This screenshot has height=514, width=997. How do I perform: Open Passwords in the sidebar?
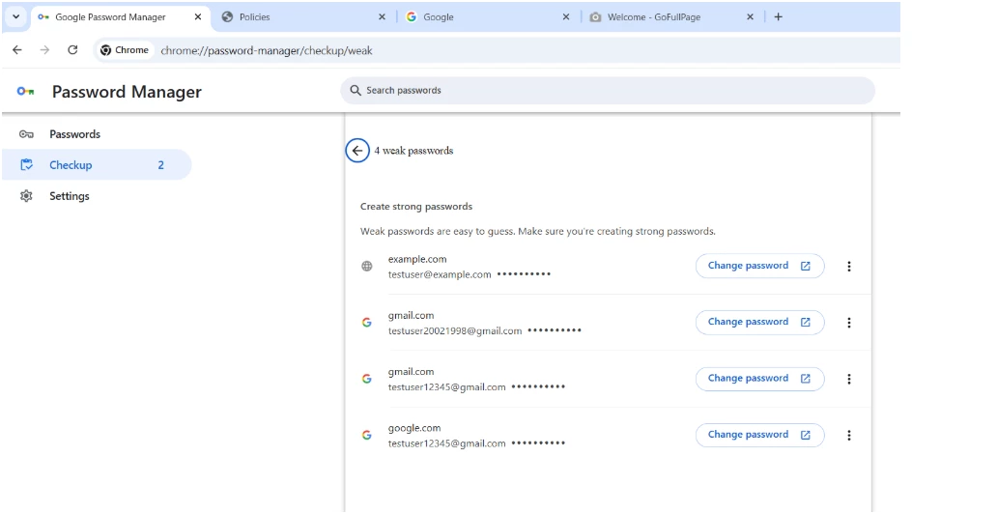pyautogui.click(x=97, y=134)
